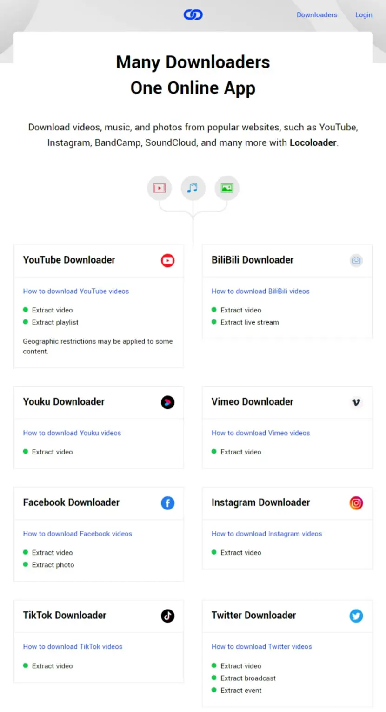Click Extract video under BiliBili Downloader
Image resolution: width=386 pixels, height=712 pixels.
[x=241, y=310]
